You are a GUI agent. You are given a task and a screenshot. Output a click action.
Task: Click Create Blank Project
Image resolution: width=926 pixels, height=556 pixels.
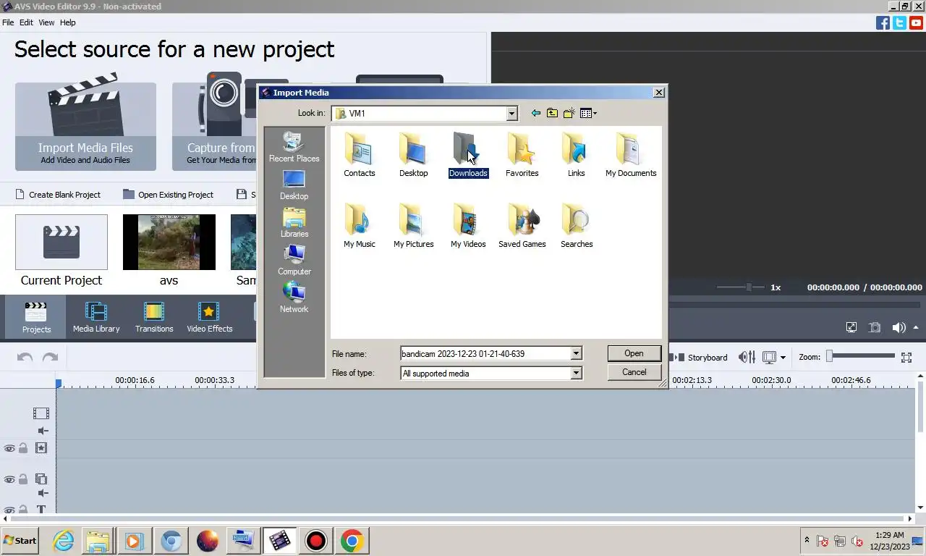click(57, 194)
